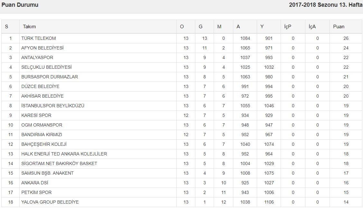
Task: Select İSTANBULSPOR BEYLİKDÜZÜ team name
Action: [53, 106]
